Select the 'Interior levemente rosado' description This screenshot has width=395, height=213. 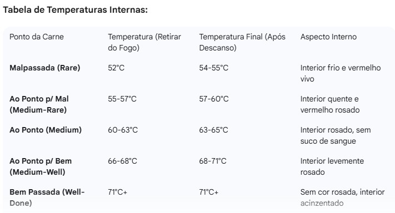click(332, 166)
